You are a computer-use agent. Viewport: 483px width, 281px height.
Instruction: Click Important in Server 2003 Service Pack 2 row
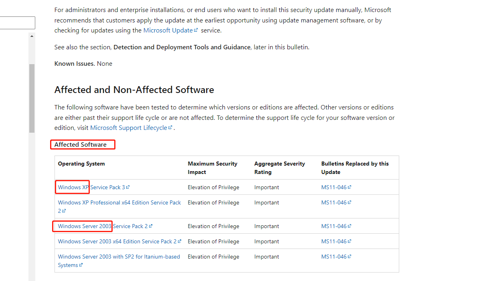pyautogui.click(x=267, y=226)
